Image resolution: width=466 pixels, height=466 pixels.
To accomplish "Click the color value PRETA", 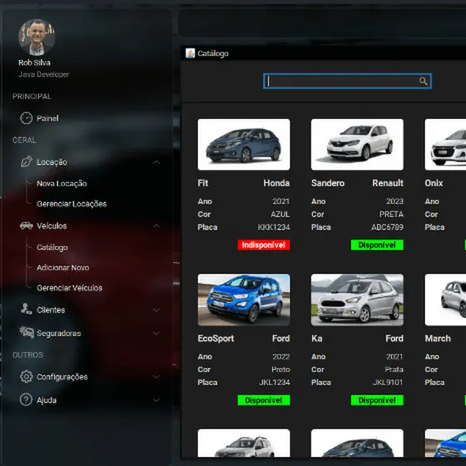I will coord(391,215).
